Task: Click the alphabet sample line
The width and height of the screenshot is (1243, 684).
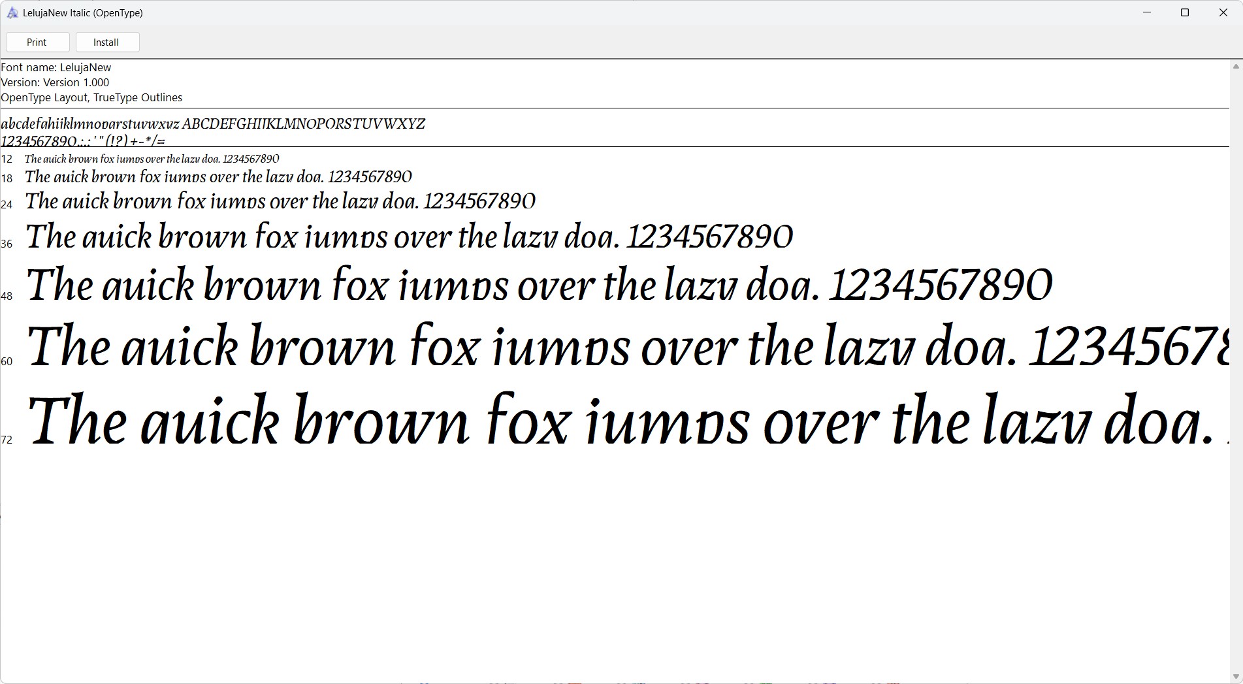Action: point(214,123)
